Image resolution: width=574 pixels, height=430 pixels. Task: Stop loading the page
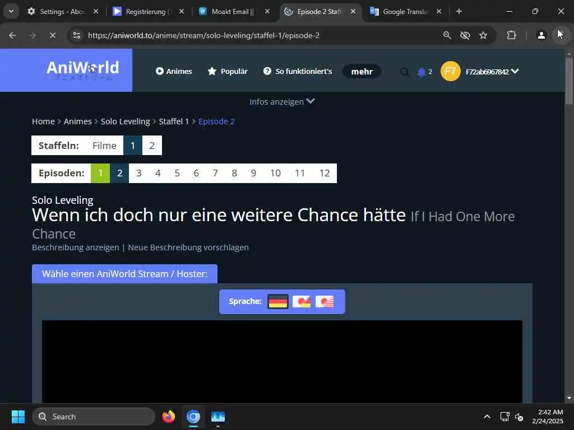coord(52,35)
